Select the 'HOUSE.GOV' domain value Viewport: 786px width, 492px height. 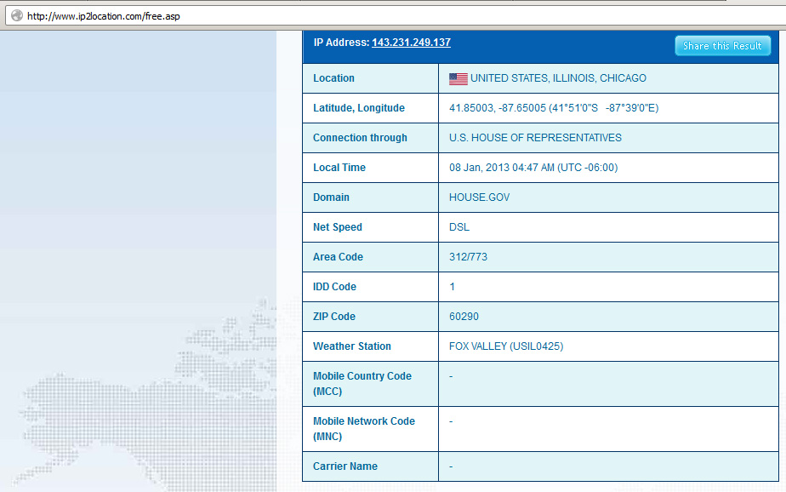[479, 197]
